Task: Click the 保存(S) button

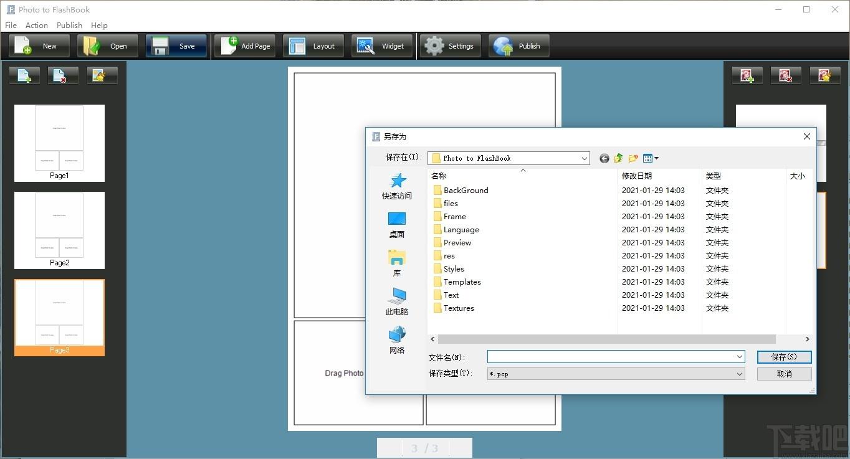Action: pyautogui.click(x=784, y=357)
